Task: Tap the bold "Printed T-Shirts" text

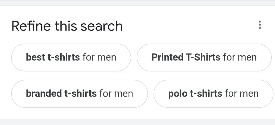Action: point(186,57)
